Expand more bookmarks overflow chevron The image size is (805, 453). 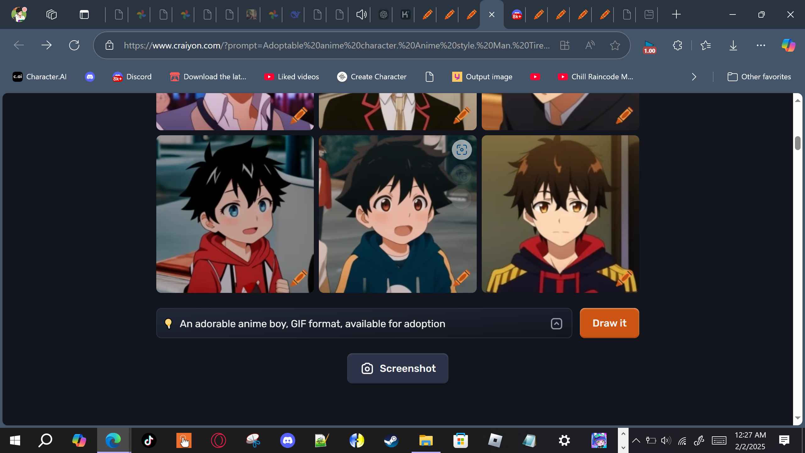[x=694, y=77]
